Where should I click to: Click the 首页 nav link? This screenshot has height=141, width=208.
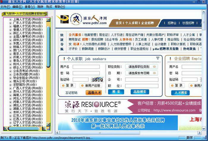tap(119, 23)
